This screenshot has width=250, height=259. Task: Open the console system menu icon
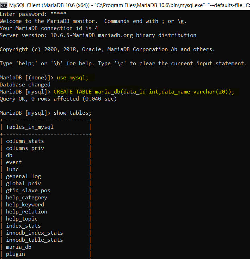4,5
